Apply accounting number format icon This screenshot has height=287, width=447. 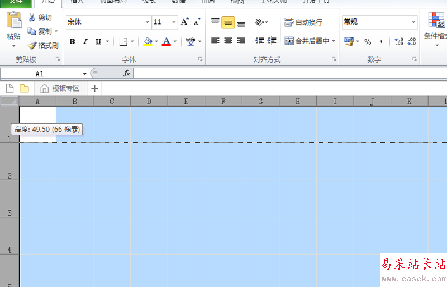pyautogui.click(x=349, y=42)
